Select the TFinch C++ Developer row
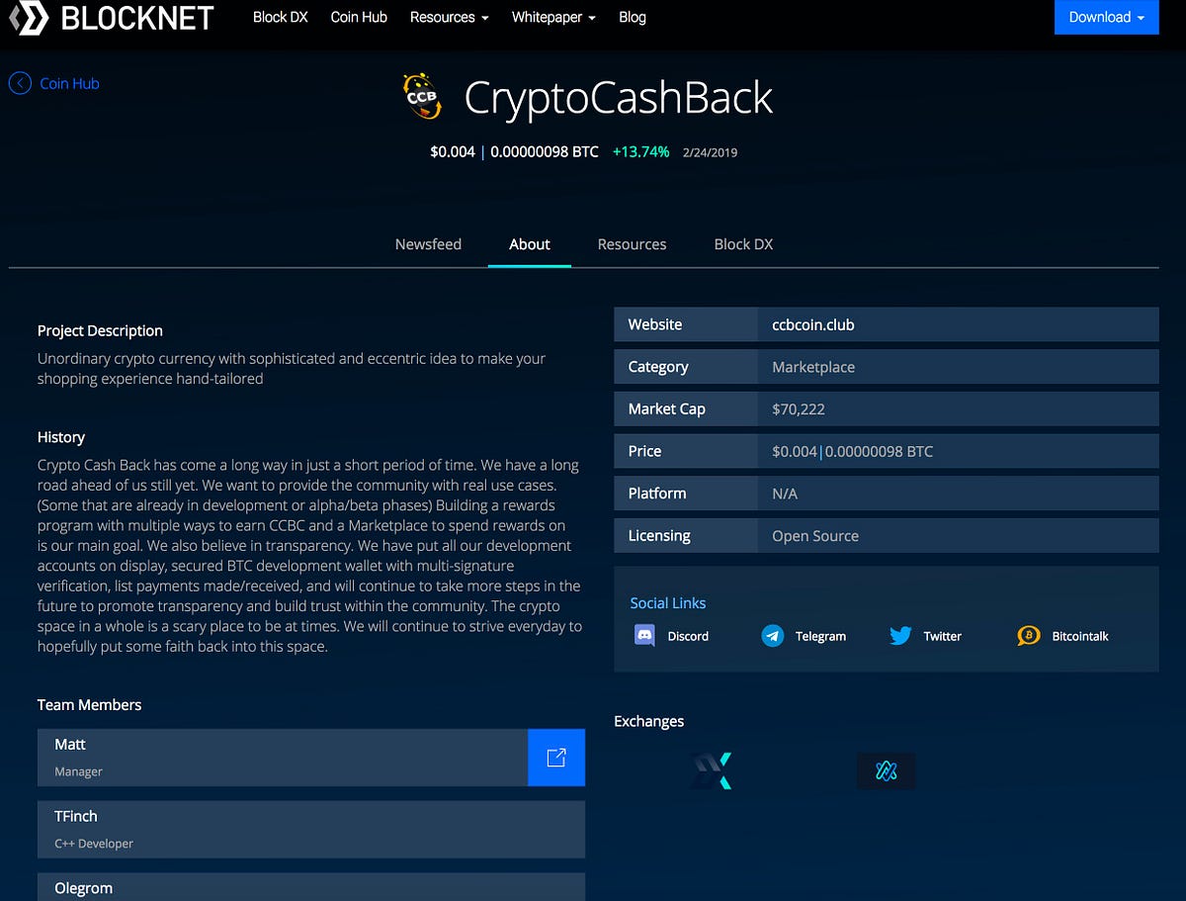The width and height of the screenshot is (1186, 901). click(311, 829)
